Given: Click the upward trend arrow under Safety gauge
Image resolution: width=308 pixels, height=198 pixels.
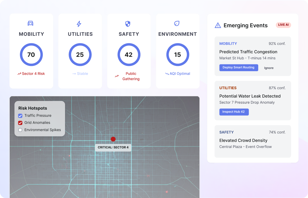Looking at the screenshot, I should (x=117, y=76).
